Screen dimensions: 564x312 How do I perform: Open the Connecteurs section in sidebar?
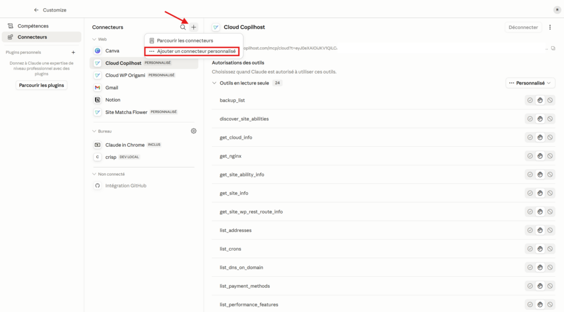(41, 37)
